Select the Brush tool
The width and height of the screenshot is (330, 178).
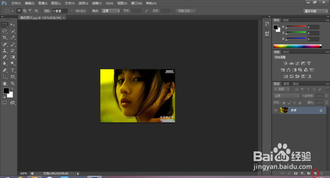(x=13, y=44)
